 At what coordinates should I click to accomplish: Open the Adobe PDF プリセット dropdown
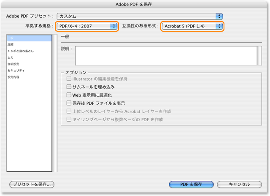(140, 16)
